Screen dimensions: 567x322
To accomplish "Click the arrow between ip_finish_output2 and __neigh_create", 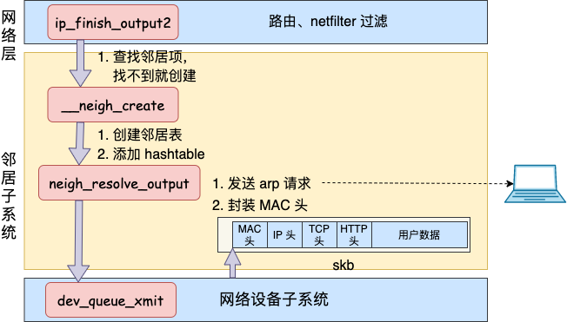I will click(80, 63).
